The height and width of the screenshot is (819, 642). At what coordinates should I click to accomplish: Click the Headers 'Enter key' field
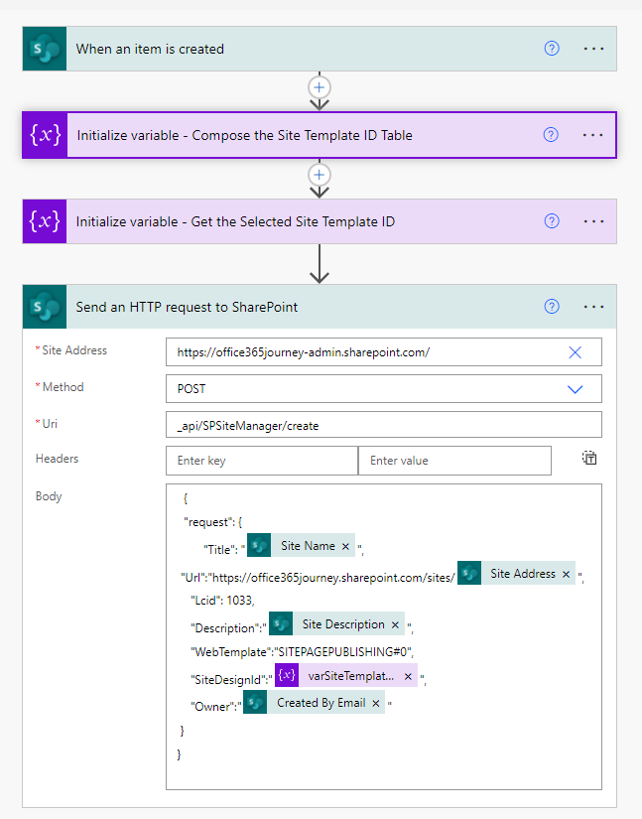click(x=262, y=461)
